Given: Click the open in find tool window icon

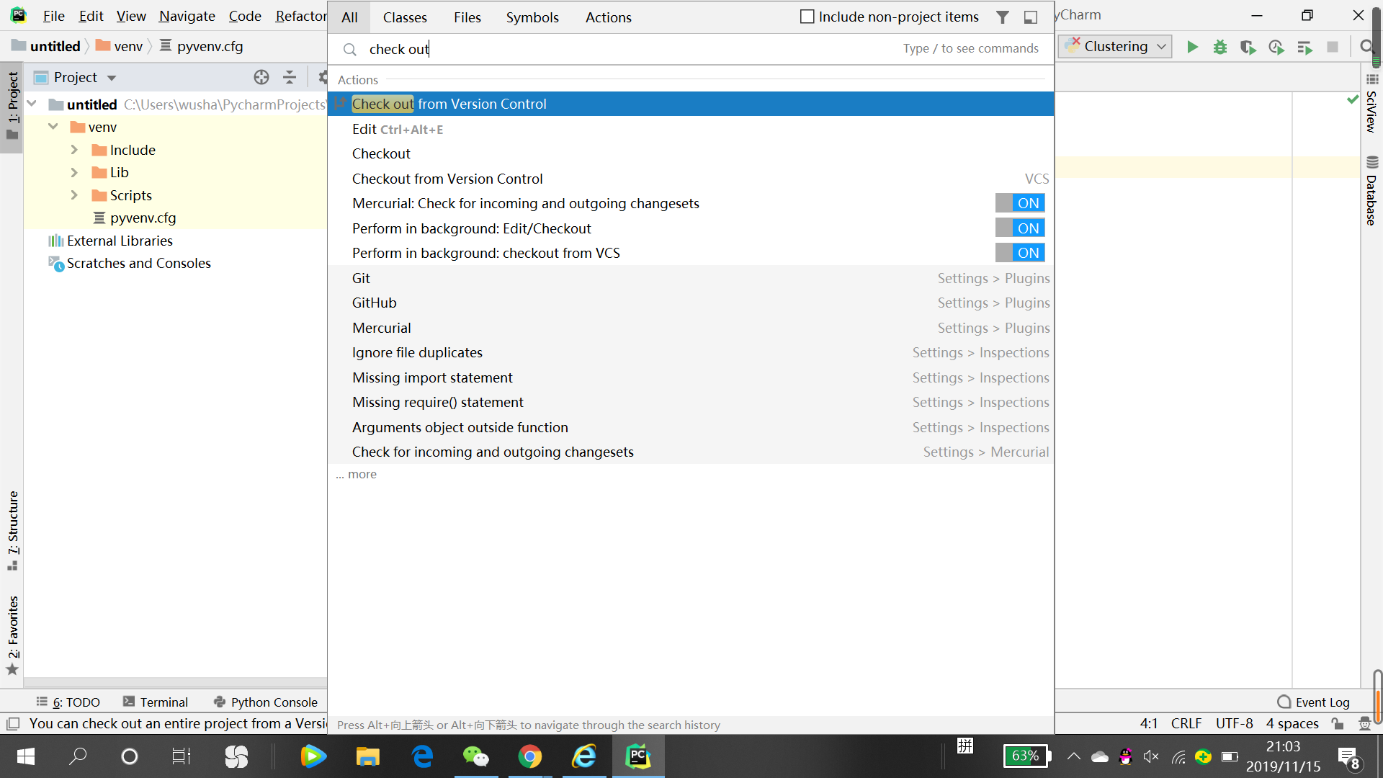Looking at the screenshot, I should coord(1031,17).
